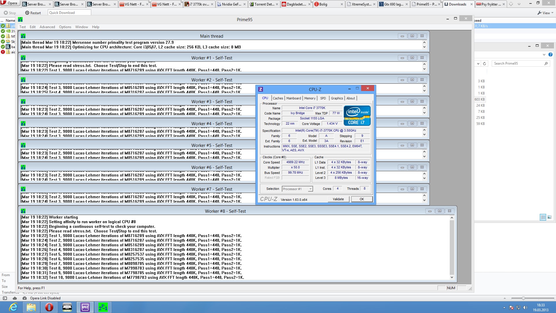Click the CPU-Z title bar icon
Viewport: 556px width, 313px height.
(261, 89)
